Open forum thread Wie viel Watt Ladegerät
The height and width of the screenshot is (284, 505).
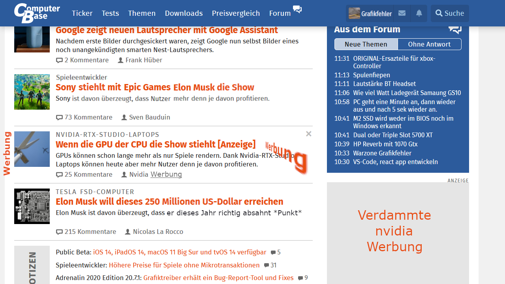pyautogui.click(x=407, y=93)
